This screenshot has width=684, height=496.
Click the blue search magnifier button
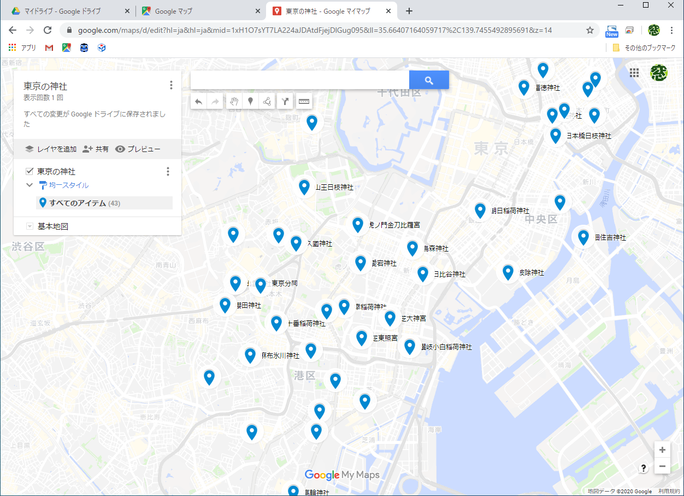pyautogui.click(x=429, y=79)
